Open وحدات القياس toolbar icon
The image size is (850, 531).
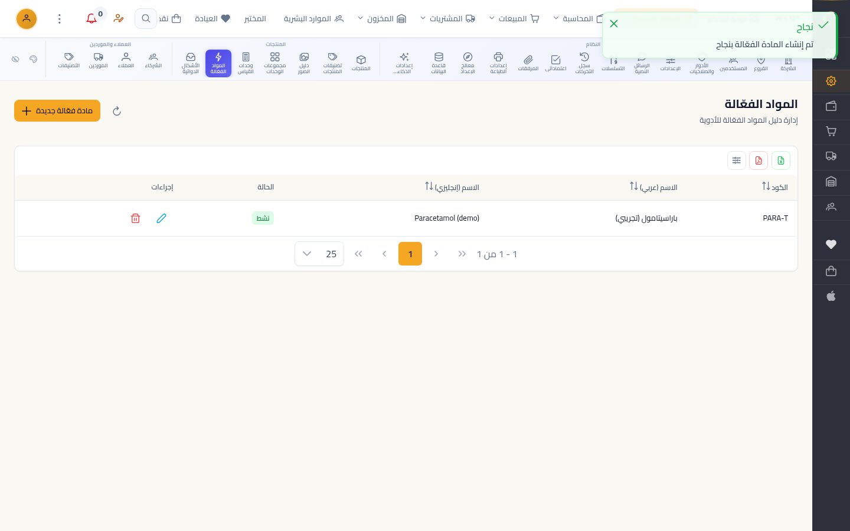tap(246, 63)
